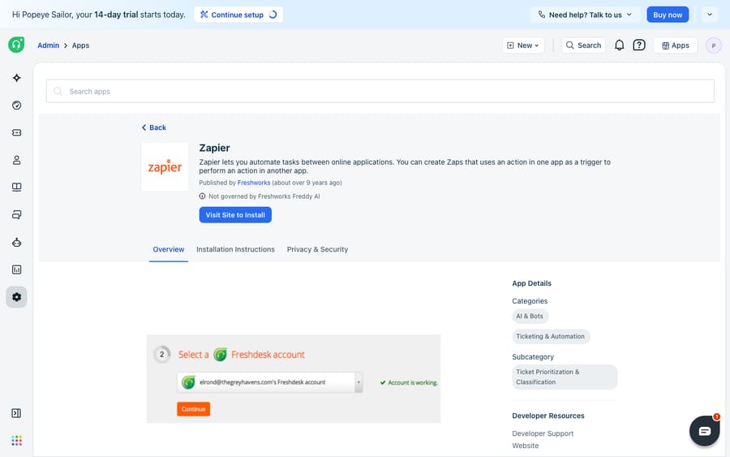This screenshot has height=457, width=730.
Task: Click the Zapier app logo
Action: pos(165,166)
